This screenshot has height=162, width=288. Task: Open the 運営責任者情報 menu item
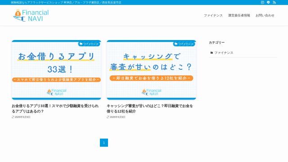[x=239, y=15]
